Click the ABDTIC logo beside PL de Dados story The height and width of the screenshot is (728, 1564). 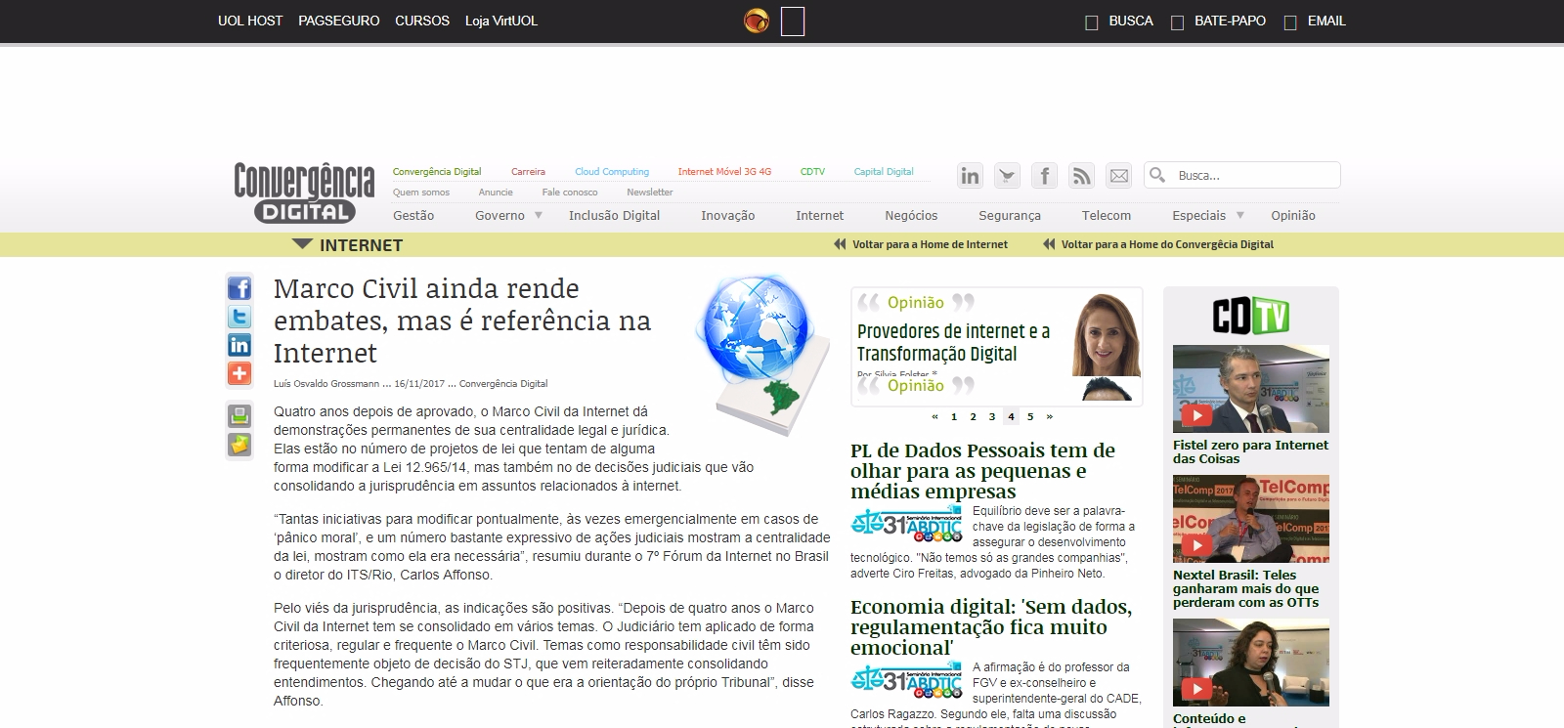point(907,525)
